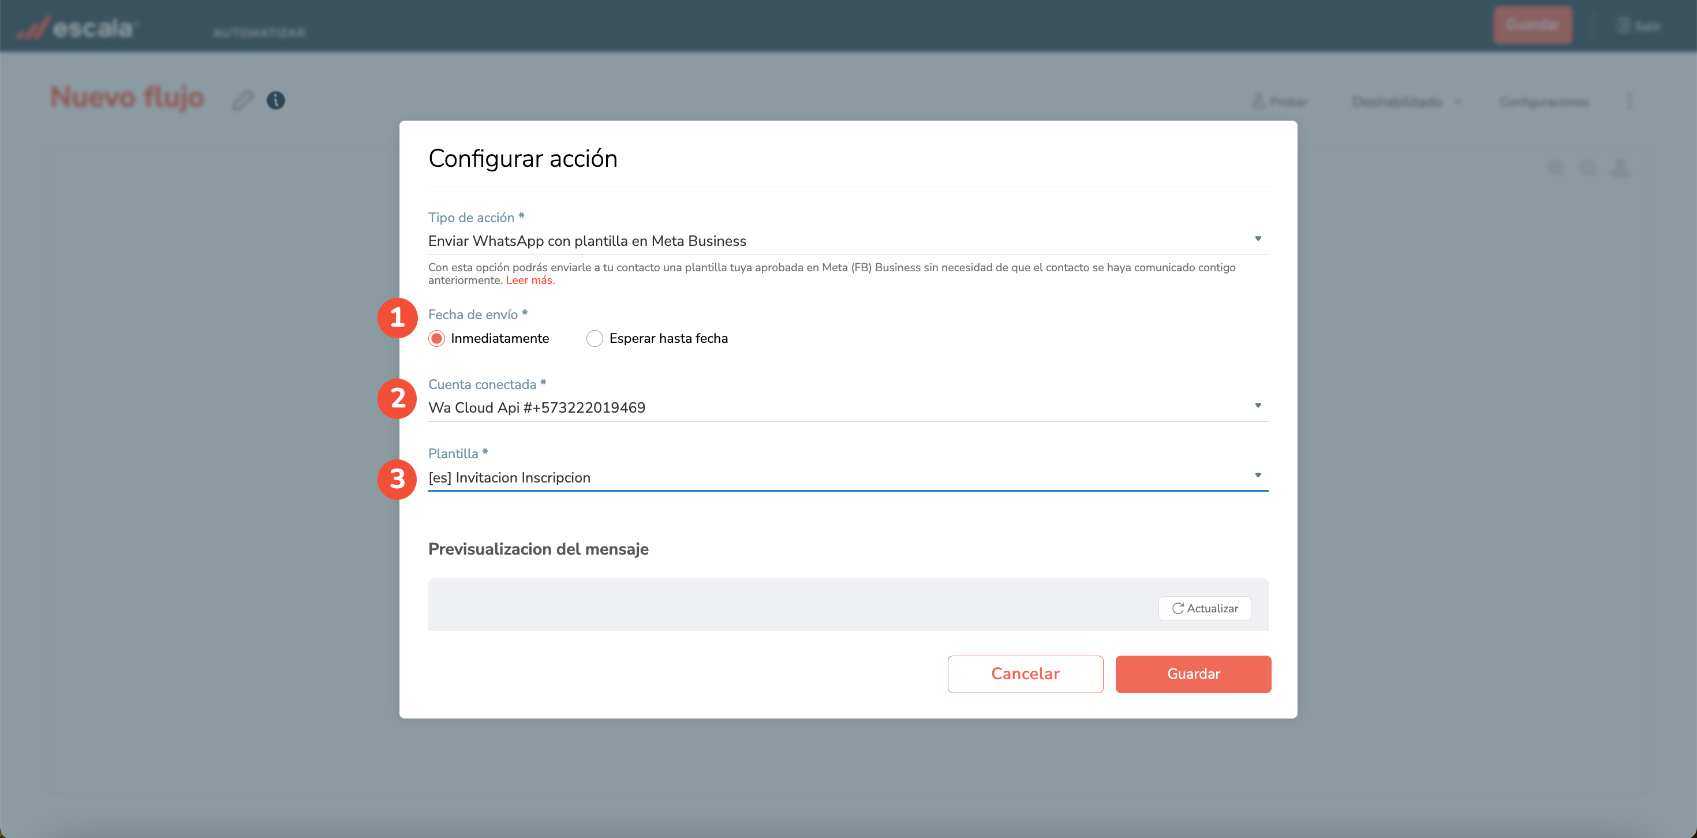Click the Probar test button

coord(1279,102)
